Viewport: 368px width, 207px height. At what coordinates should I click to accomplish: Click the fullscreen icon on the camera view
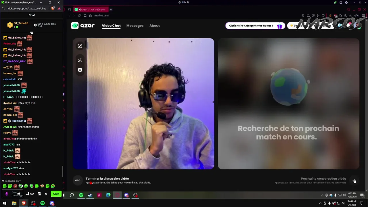80,46
